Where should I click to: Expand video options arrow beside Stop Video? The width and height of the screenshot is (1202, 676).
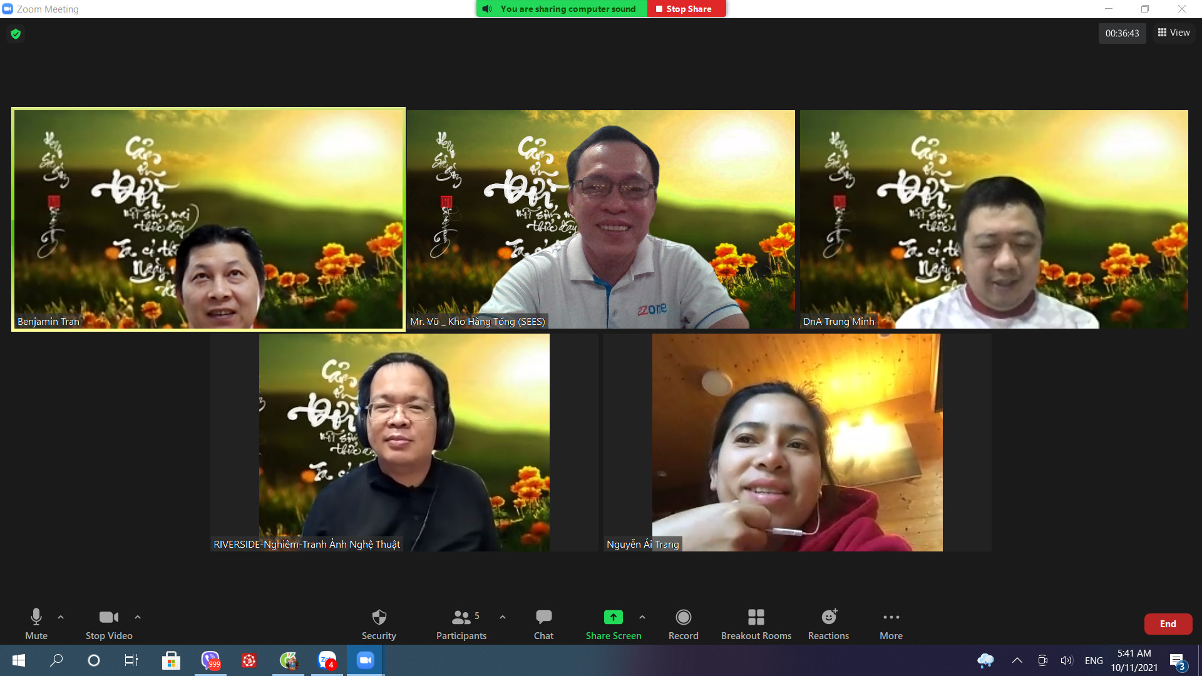pyautogui.click(x=138, y=617)
